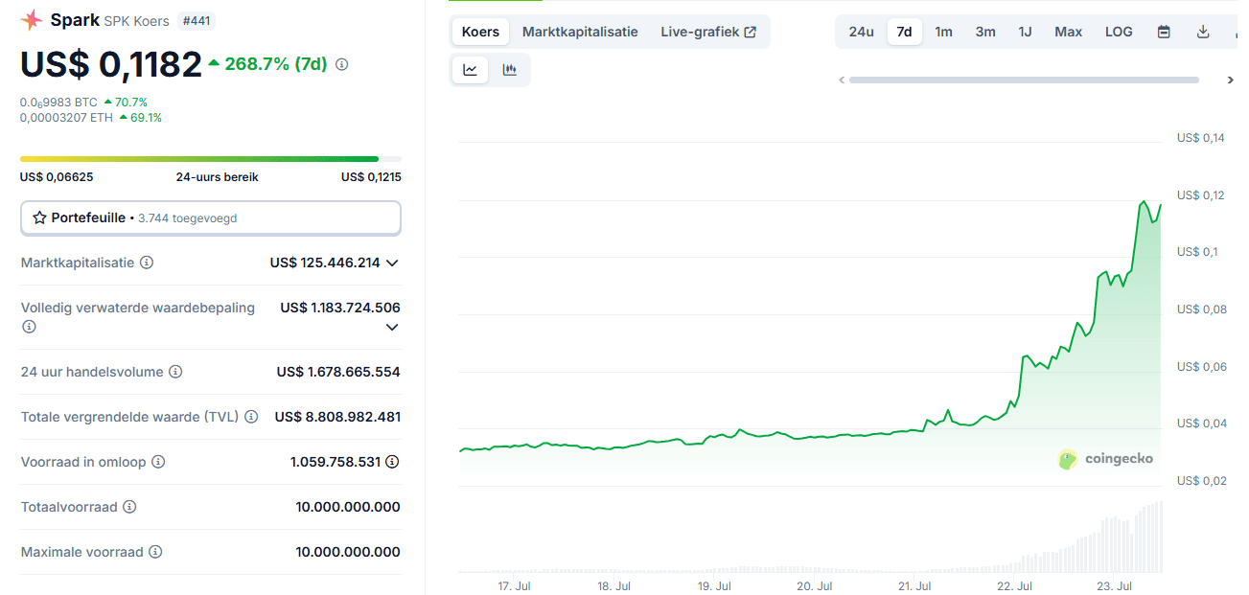Click the 22. Jul date label
1249x595 pixels.
(x=1014, y=586)
